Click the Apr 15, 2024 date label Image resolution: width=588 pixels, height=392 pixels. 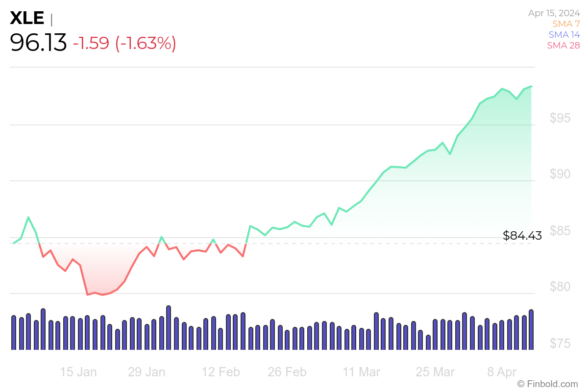[x=554, y=13]
